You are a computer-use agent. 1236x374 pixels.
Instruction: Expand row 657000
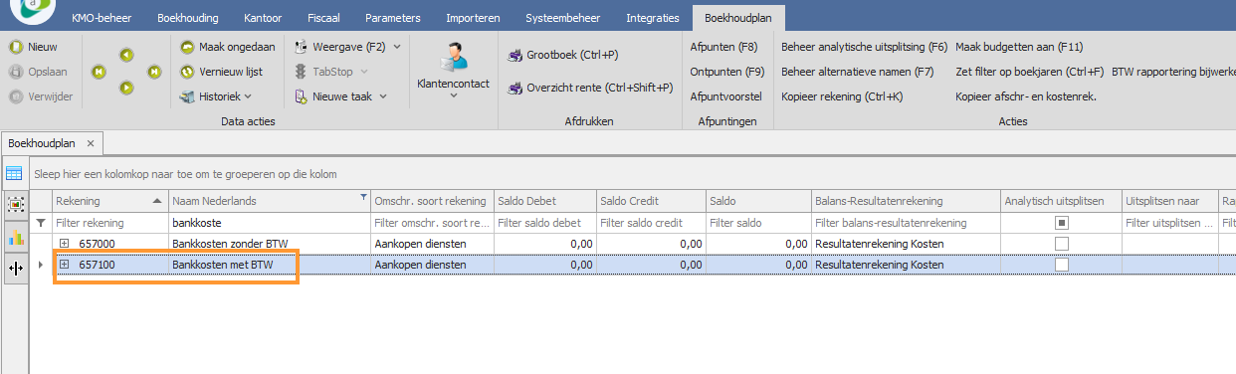(x=65, y=244)
